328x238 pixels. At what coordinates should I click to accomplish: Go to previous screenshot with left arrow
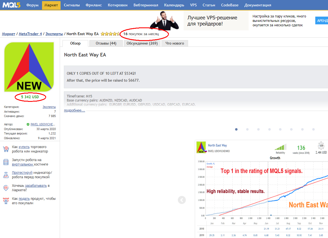point(182,200)
